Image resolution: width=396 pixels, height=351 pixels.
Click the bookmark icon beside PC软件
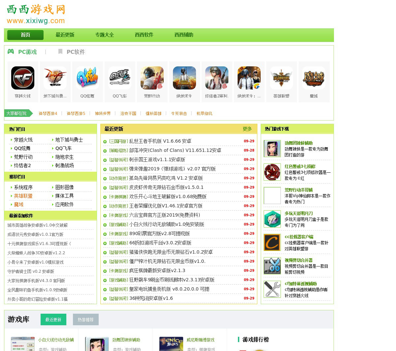tap(60, 52)
